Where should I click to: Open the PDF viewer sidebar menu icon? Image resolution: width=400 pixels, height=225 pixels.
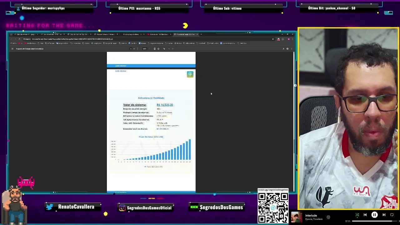[12, 49]
